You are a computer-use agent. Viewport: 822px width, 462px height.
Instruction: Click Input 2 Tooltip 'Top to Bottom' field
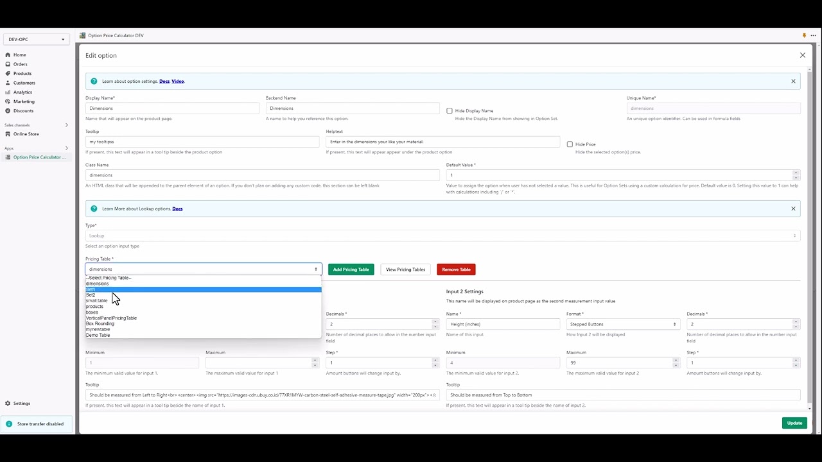coord(623,395)
